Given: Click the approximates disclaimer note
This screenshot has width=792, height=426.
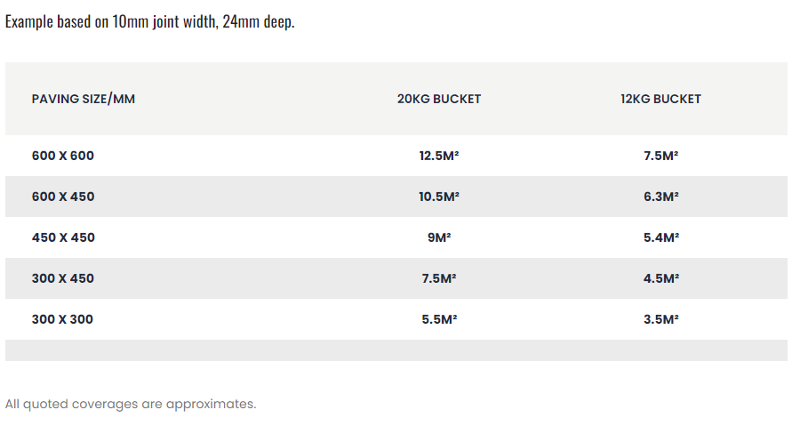Looking at the screenshot, I should pyautogui.click(x=131, y=404).
